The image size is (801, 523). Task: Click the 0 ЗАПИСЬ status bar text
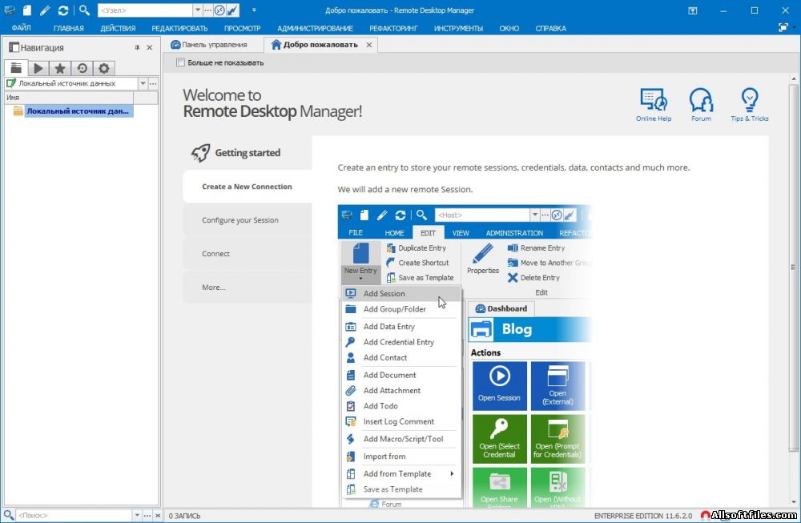click(x=185, y=516)
